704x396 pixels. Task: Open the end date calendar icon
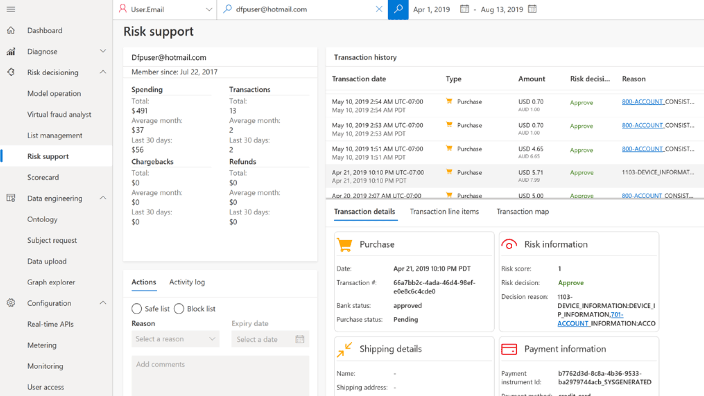tap(532, 9)
